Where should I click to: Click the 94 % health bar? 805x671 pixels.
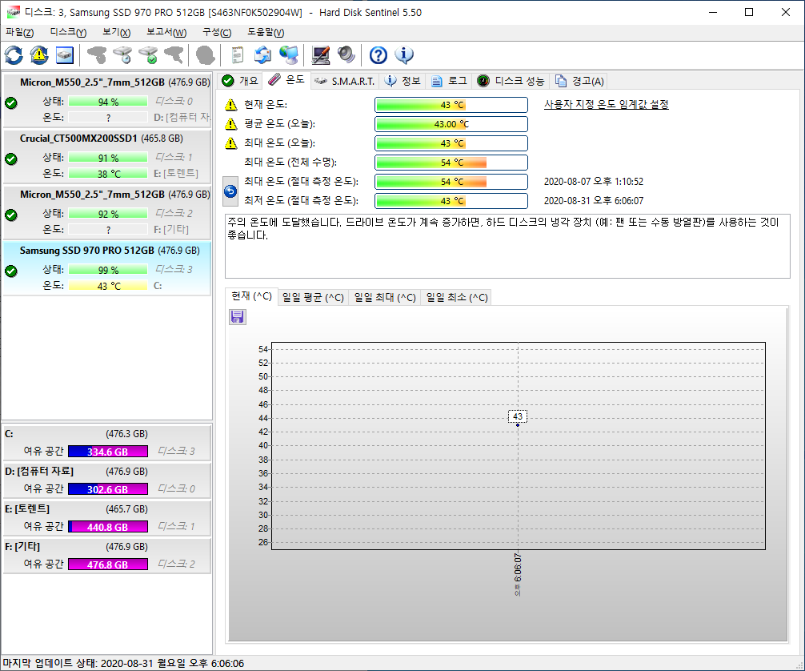pos(108,102)
